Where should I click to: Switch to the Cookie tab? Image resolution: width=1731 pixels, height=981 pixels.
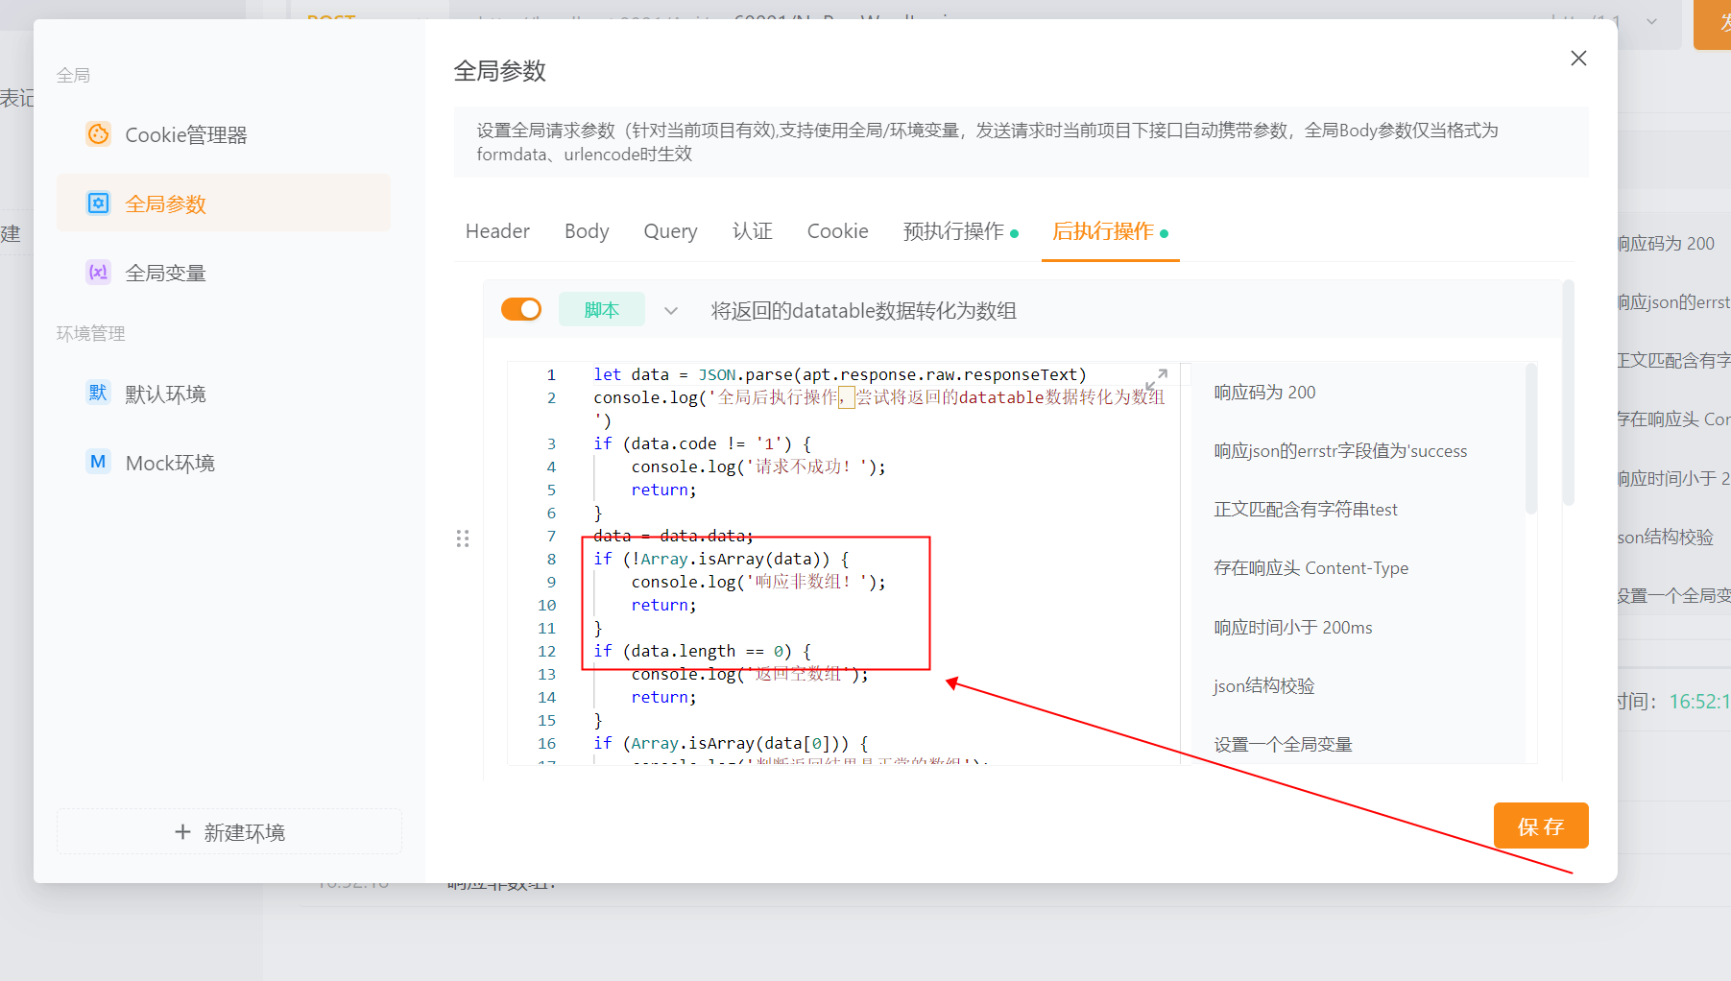pyautogui.click(x=837, y=231)
